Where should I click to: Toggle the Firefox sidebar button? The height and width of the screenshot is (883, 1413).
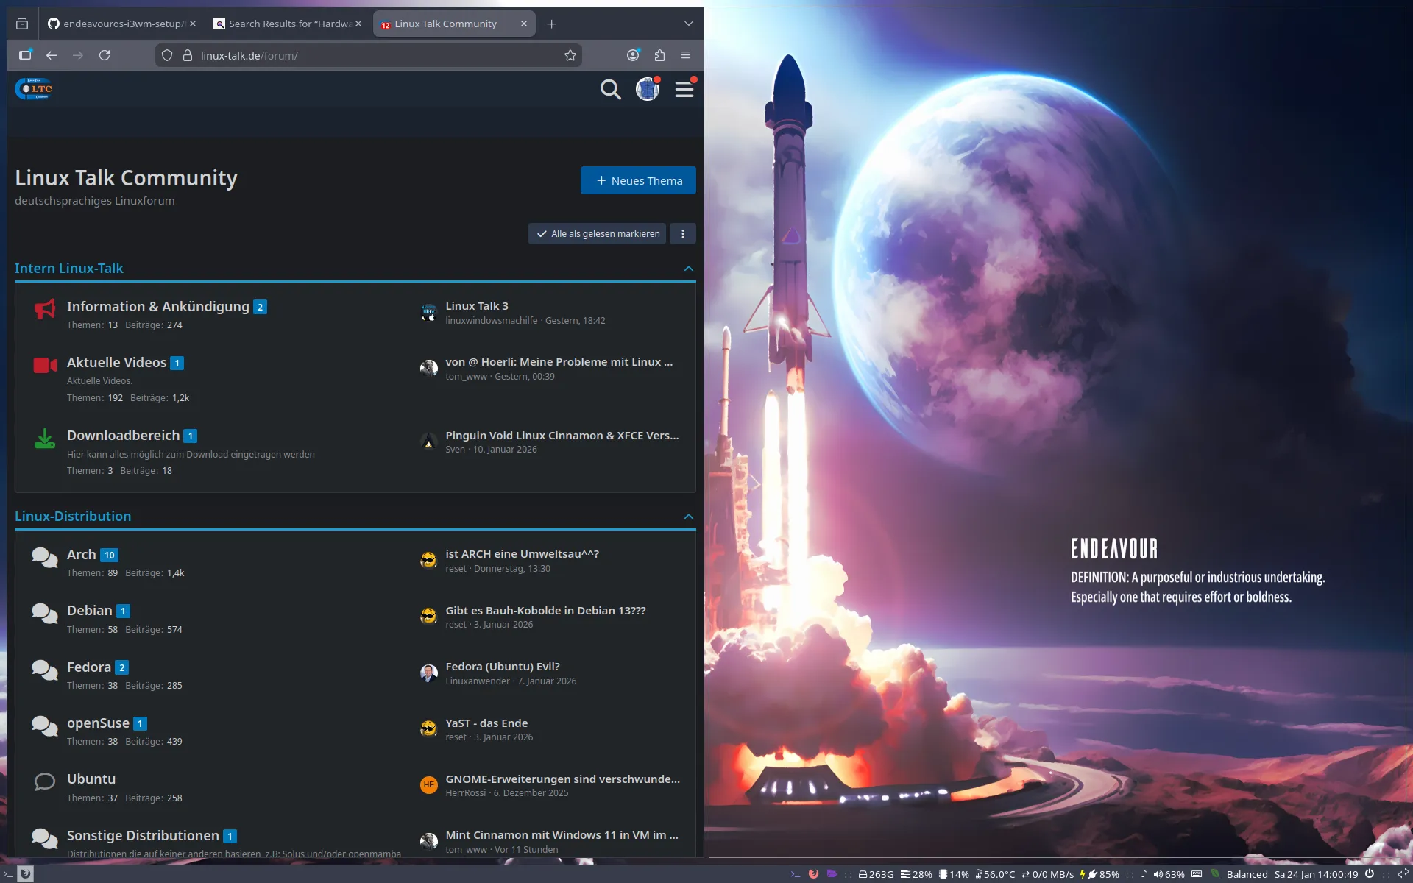[x=25, y=56]
